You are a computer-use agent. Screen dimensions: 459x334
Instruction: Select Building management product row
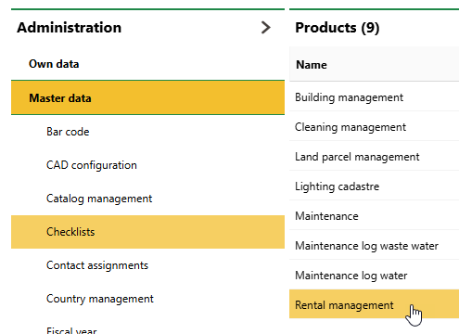[x=374, y=97]
